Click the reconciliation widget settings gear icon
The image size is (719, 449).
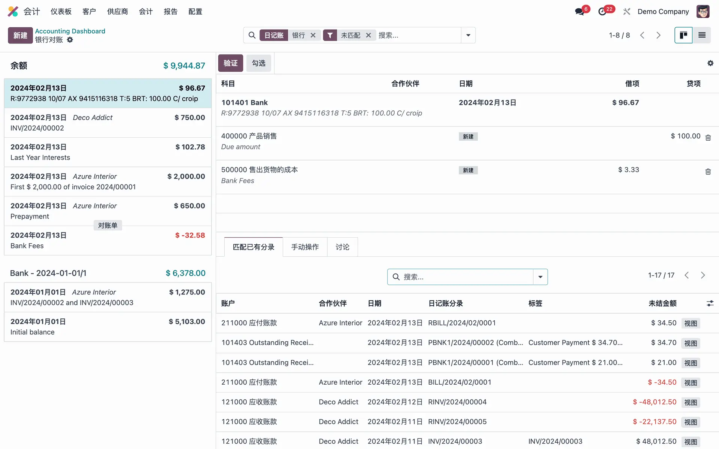coord(710,63)
